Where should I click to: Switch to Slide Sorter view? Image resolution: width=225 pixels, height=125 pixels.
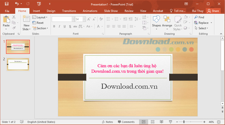(x=153, y=122)
